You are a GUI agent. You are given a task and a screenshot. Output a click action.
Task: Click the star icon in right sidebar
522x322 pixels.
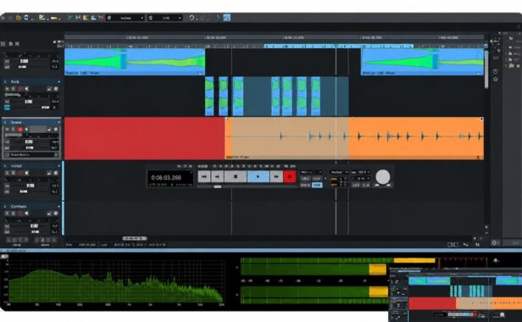point(496,79)
